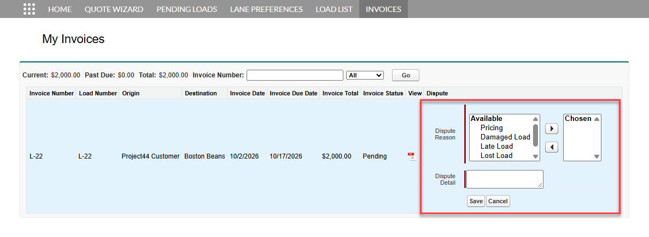Focus the Invoice Number search field
649x237 pixels.
tap(295, 75)
